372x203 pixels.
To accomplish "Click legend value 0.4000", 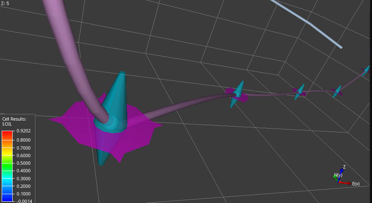I will 24,171.
